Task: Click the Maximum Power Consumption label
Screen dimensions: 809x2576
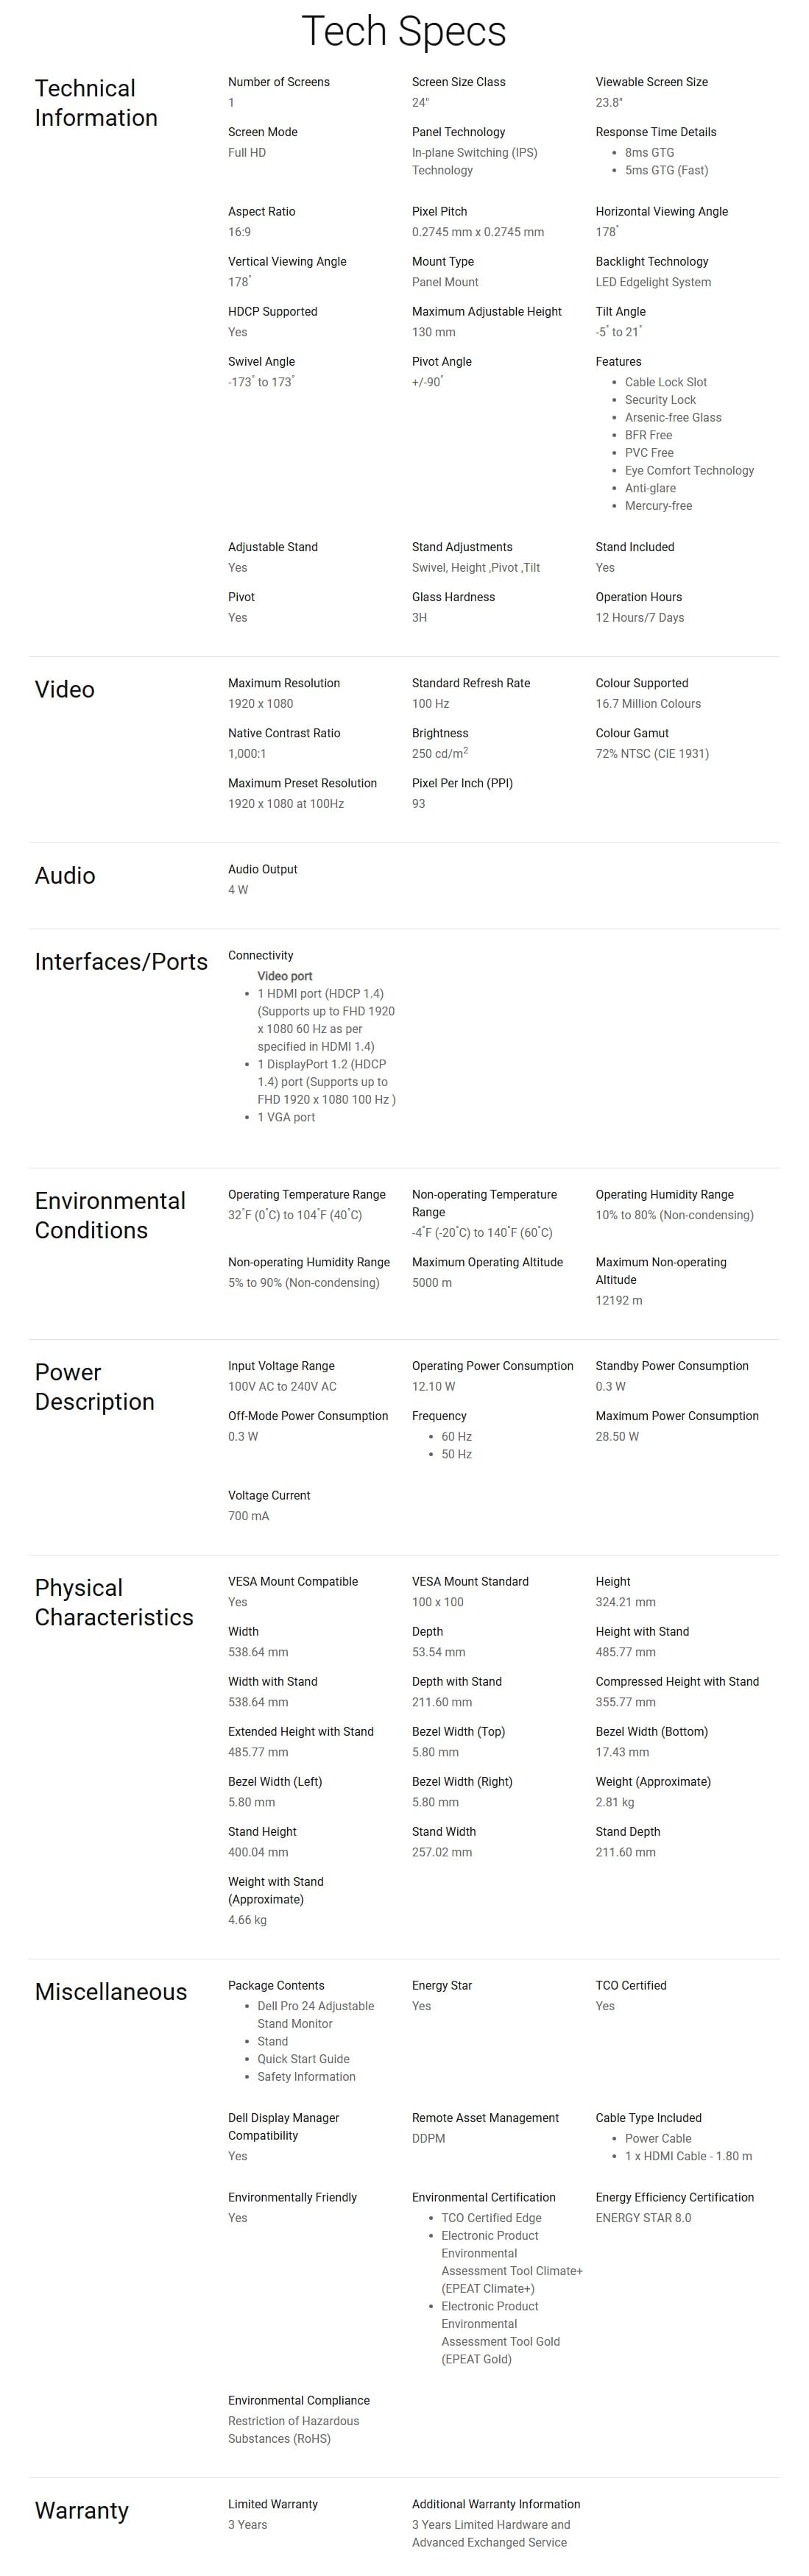Action: [677, 1416]
